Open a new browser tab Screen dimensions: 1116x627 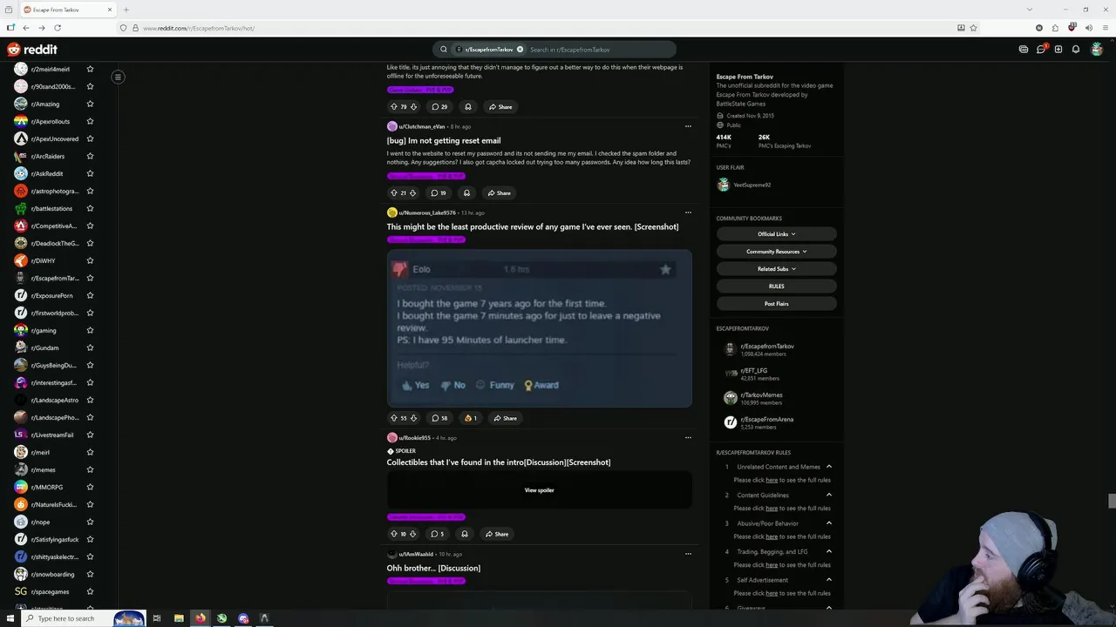pyautogui.click(x=126, y=10)
